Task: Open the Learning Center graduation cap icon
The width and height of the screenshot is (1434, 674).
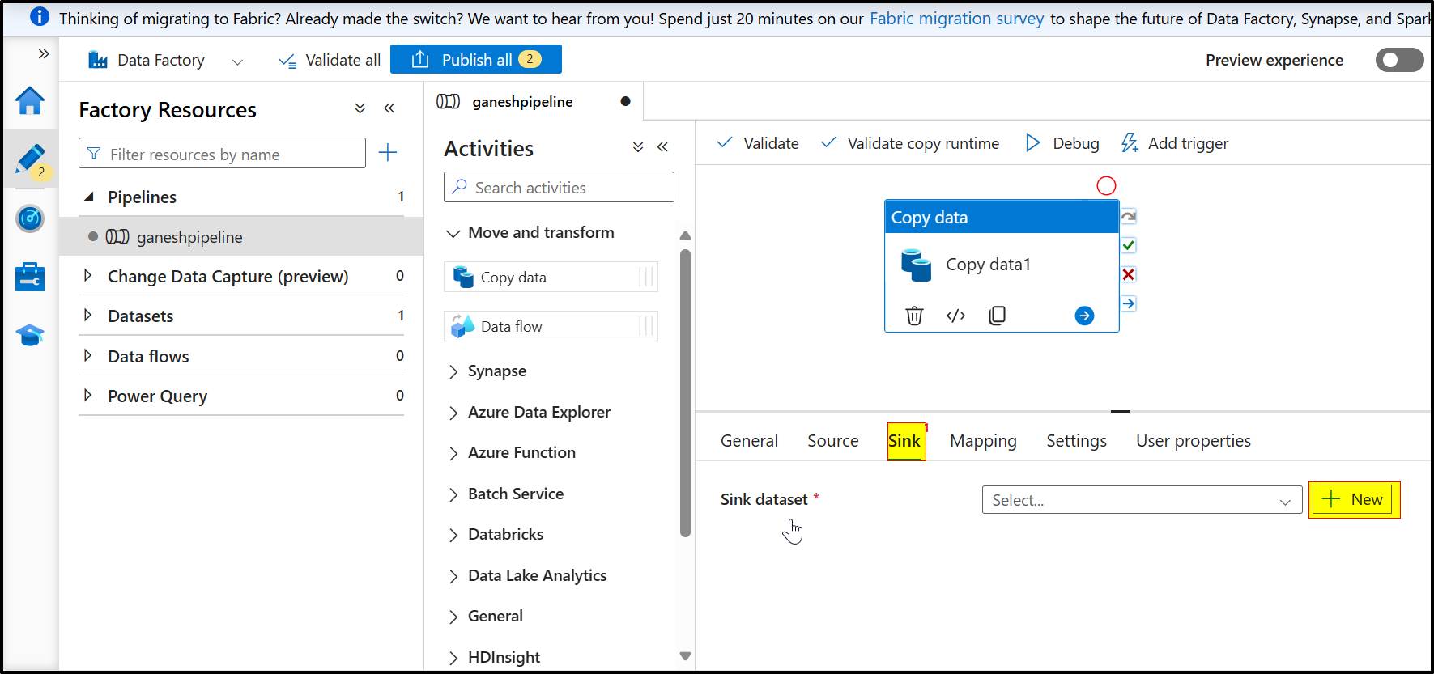Action: click(x=30, y=335)
